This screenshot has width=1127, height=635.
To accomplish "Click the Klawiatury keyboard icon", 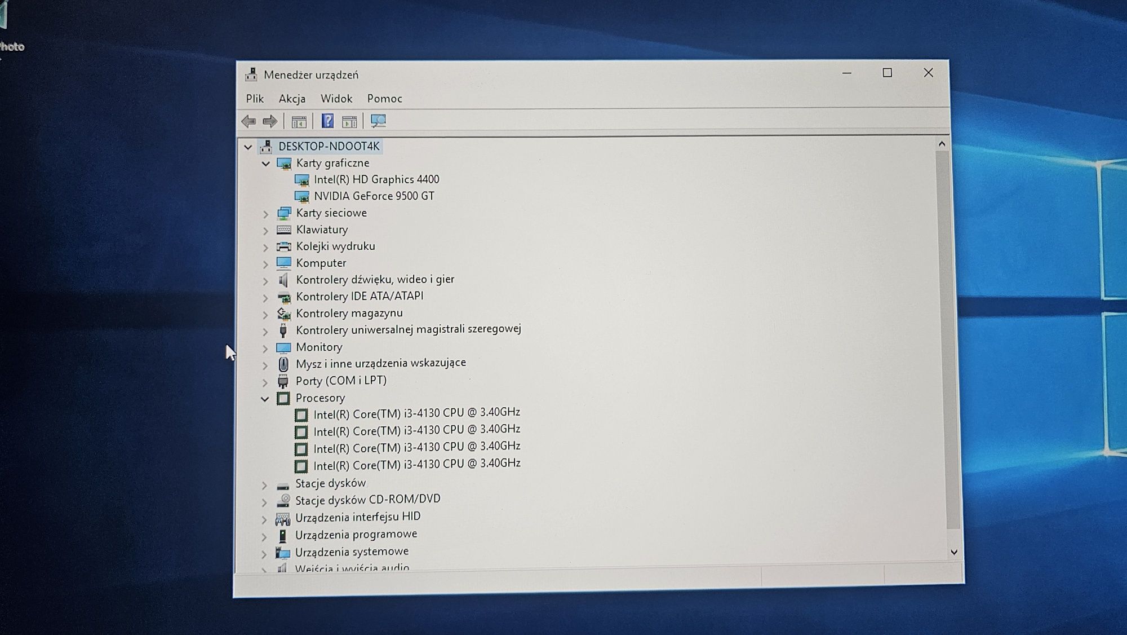I will (x=284, y=230).
